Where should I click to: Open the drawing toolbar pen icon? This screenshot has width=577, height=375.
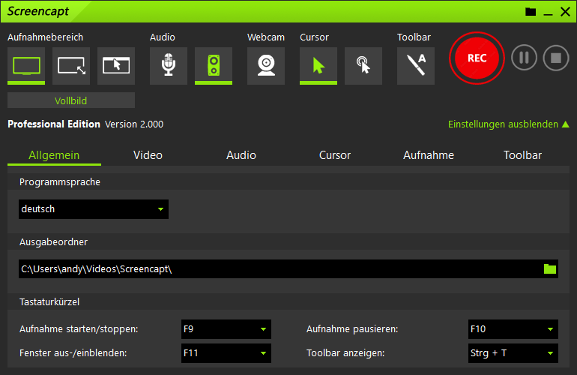(x=416, y=65)
